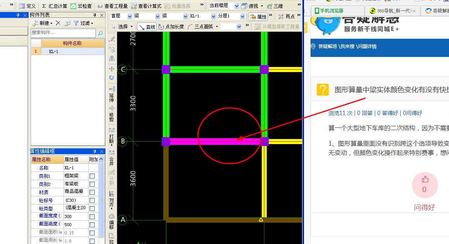Open the 当前楼层 dropdown
The image size is (449, 244).
[237, 6]
